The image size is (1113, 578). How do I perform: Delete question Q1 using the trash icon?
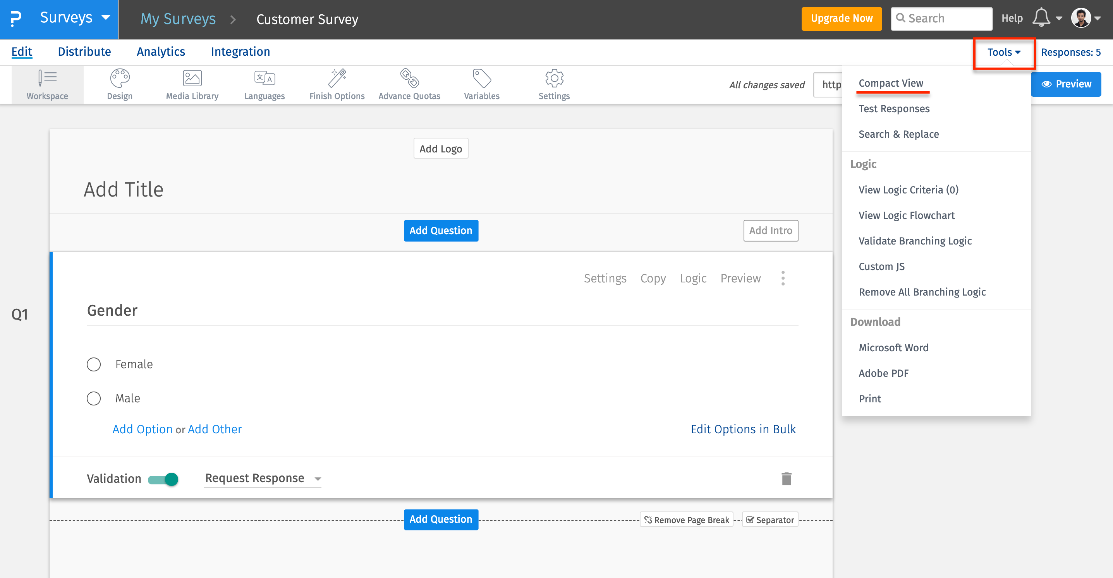click(x=787, y=478)
